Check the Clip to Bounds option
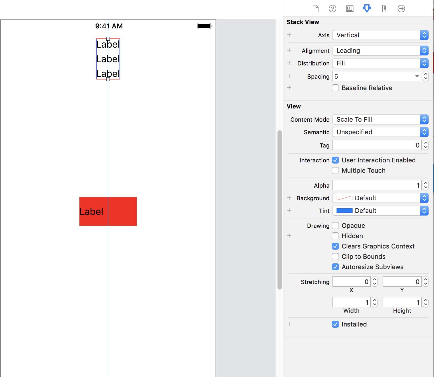The image size is (434, 377). 335,256
